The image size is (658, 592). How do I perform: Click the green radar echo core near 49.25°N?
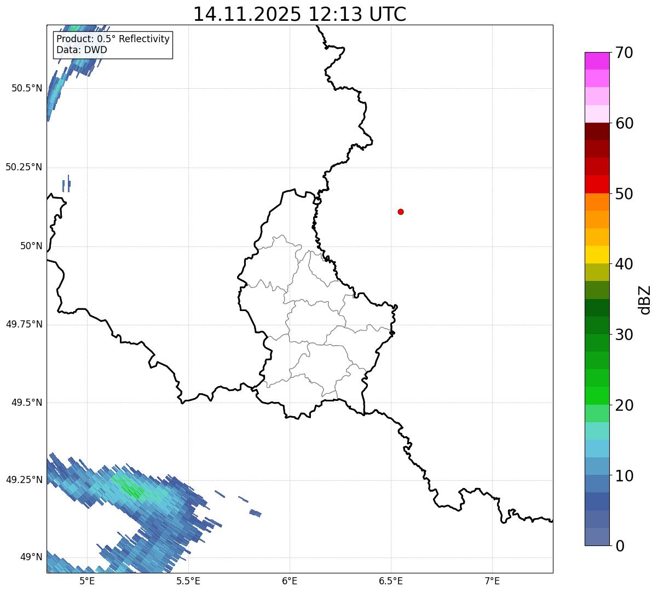(129, 487)
